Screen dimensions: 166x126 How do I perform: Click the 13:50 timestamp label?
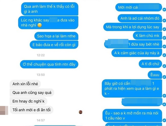[41, 75]
